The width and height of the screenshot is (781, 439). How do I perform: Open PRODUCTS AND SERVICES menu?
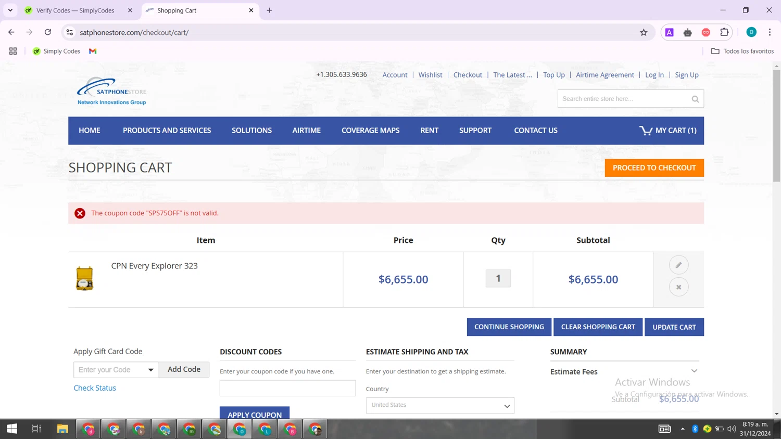pos(167,131)
